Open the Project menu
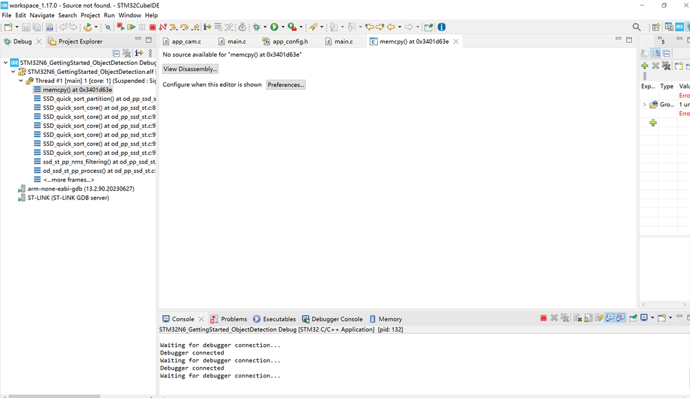This screenshot has height=398, width=690. (x=90, y=15)
